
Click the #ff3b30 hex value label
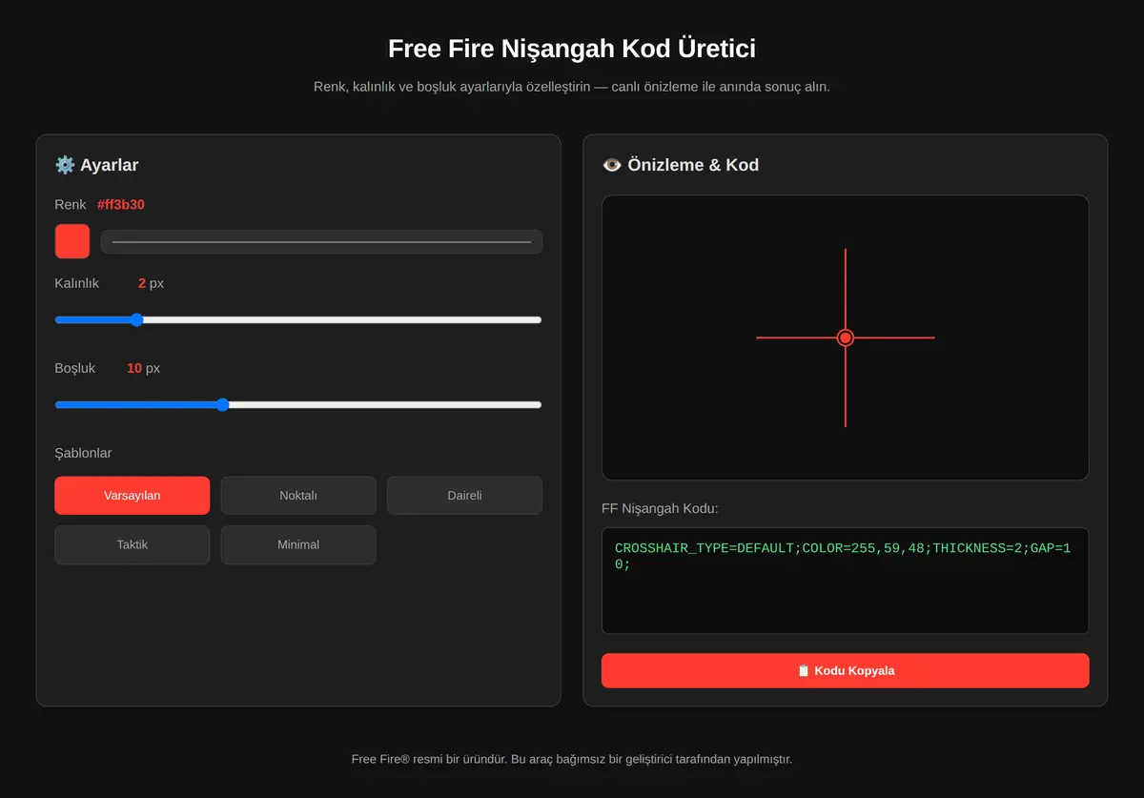point(121,205)
